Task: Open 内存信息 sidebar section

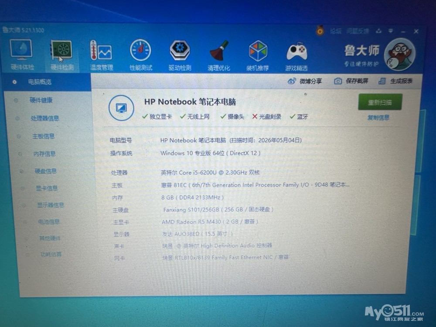Action: [44, 154]
